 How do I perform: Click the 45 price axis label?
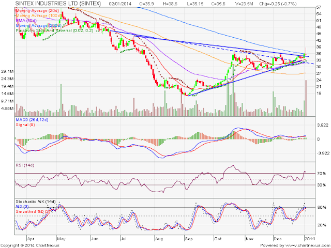(x=319, y=34)
